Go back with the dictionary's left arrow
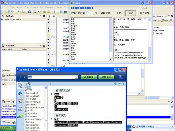This screenshot has width=175, height=131. tap(20, 77)
